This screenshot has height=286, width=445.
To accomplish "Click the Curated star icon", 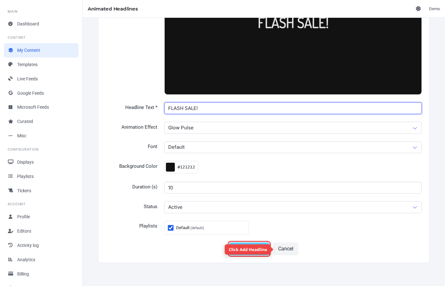I will click(10, 121).
